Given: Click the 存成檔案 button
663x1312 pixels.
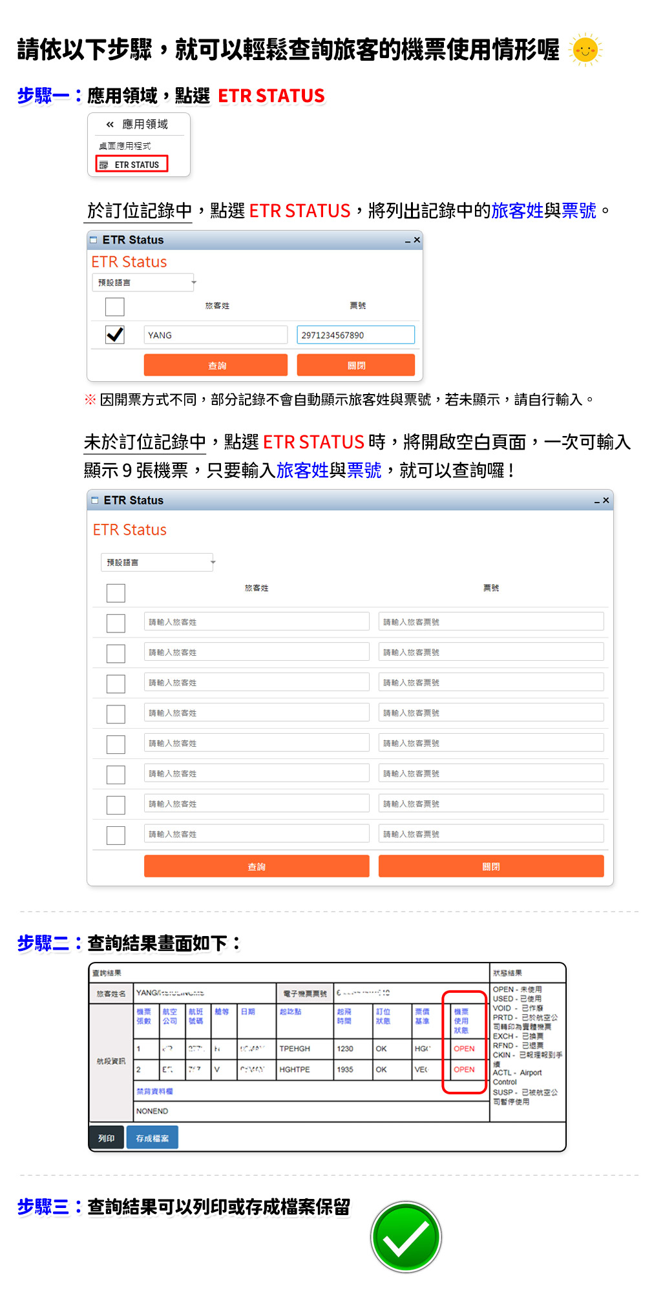Looking at the screenshot, I should 152,1138.
